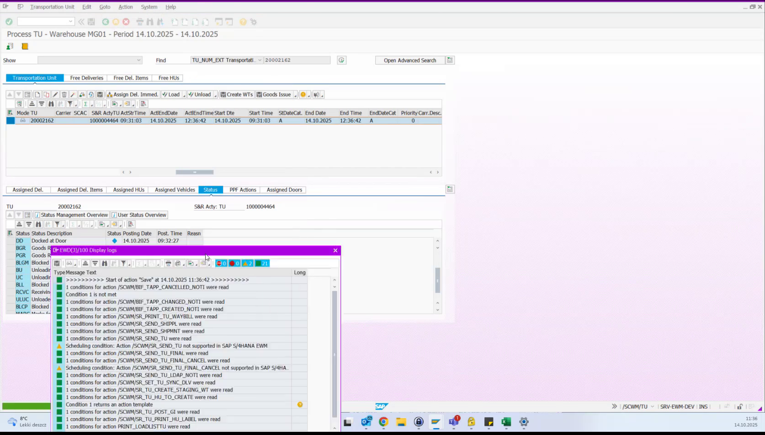
Task: Click the vertical scrollbar in the Display logs list
Action: [335, 352]
